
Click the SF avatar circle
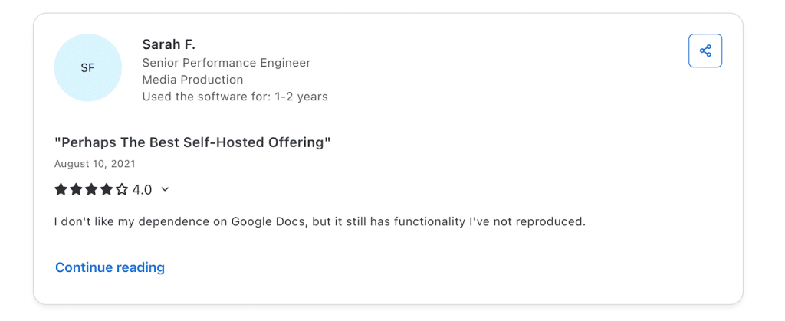click(x=87, y=67)
